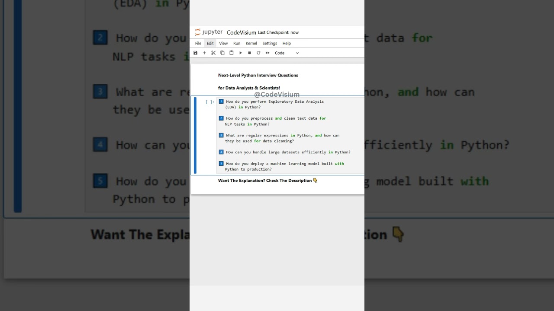This screenshot has height=311, width=554.
Task: Click the number 3 badge icon
Action: click(221, 135)
